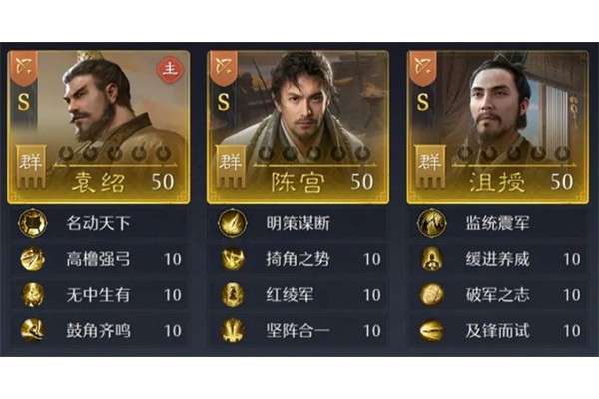Viewport: 599px width, 399px height.
Task: Open the 陈宫 general portrait card
Action: [x=298, y=127]
